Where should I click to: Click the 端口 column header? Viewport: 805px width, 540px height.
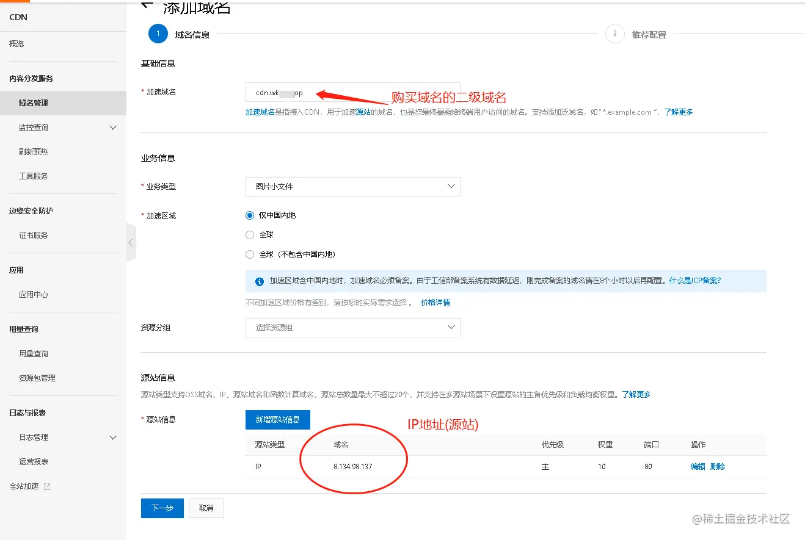click(x=652, y=445)
